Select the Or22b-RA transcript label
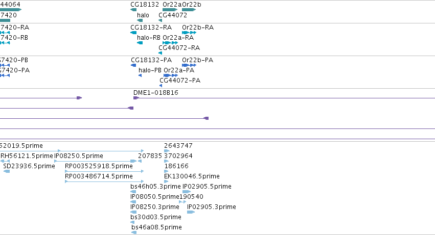The height and width of the screenshot is (235, 435). click(198, 28)
